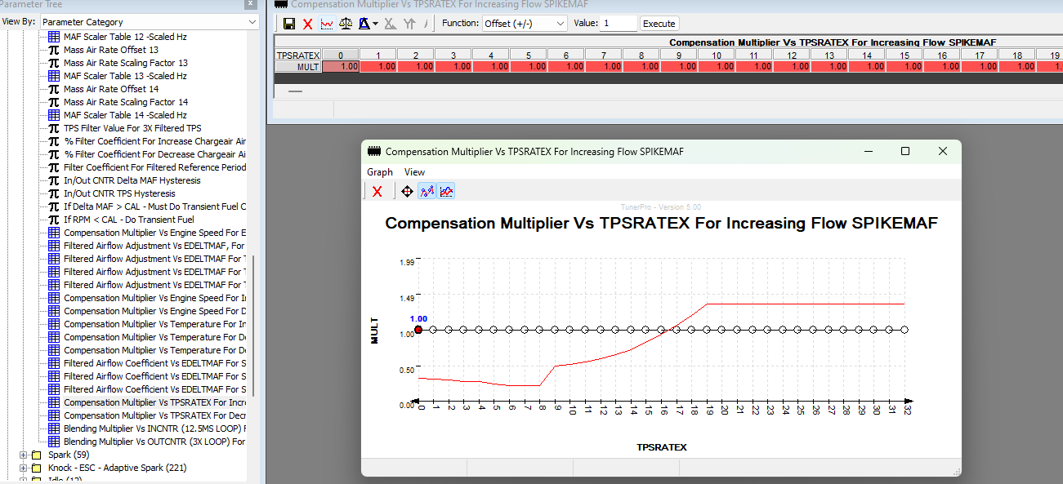Click the red X icon in the graph window toolbar
The image size is (1063, 484).
pyautogui.click(x=377, y=191)
